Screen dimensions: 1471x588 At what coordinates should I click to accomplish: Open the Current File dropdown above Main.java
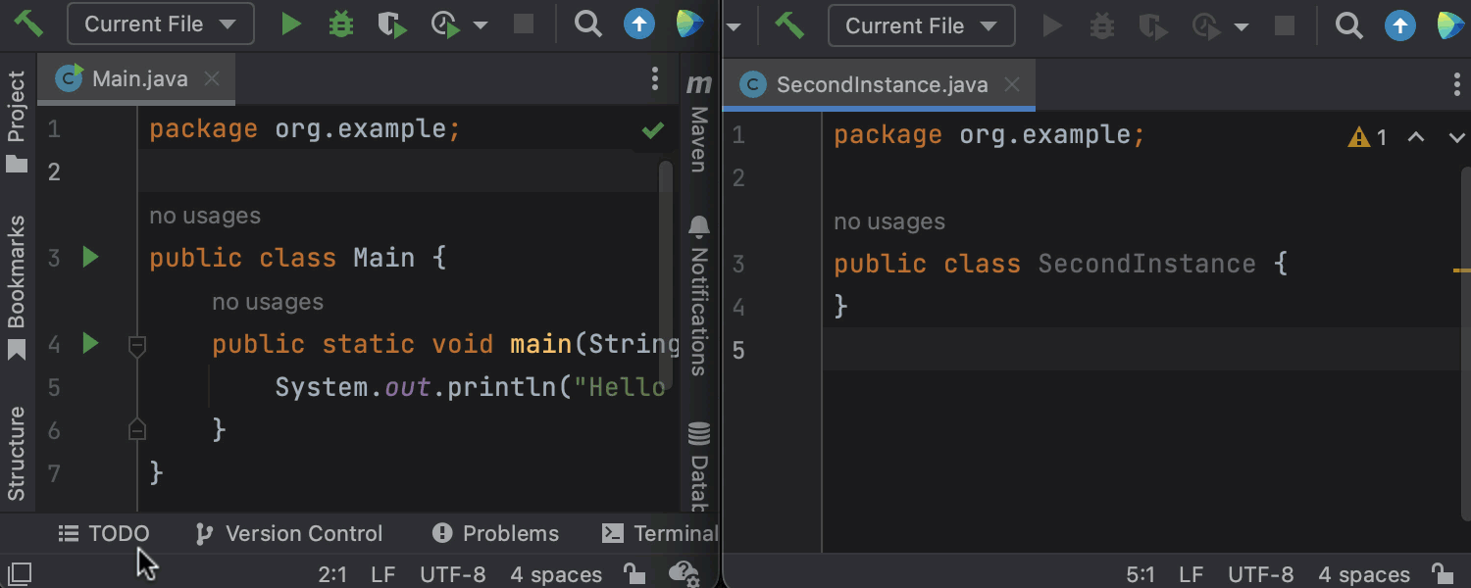click(160, 24)
